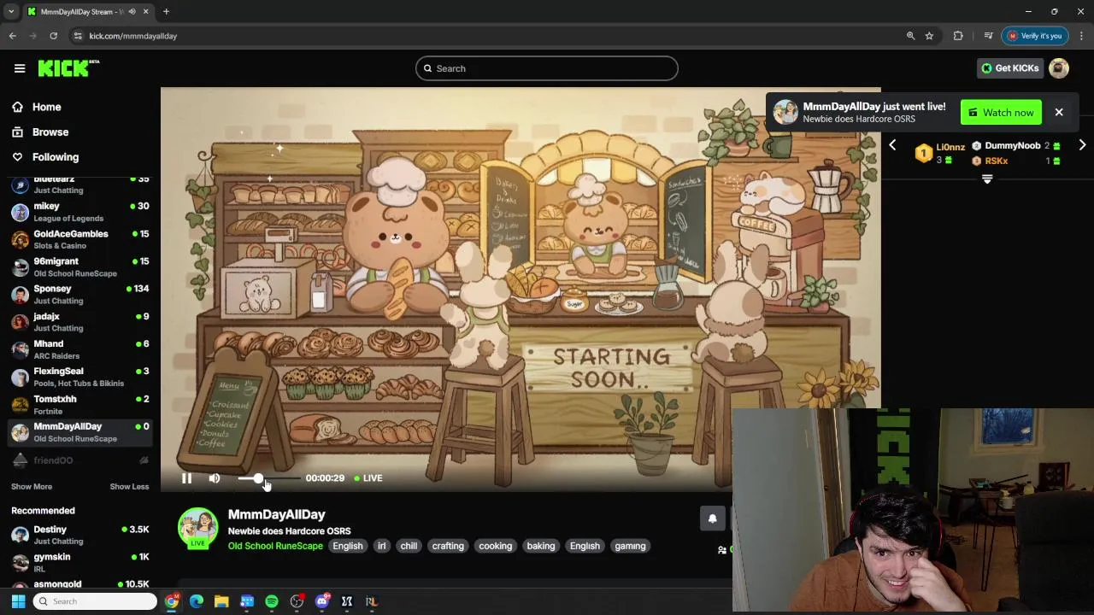Viewport: 1094px width, 615px height.
Task: Expand leaderboard with down chevron
Action: [x=987, y=179]
